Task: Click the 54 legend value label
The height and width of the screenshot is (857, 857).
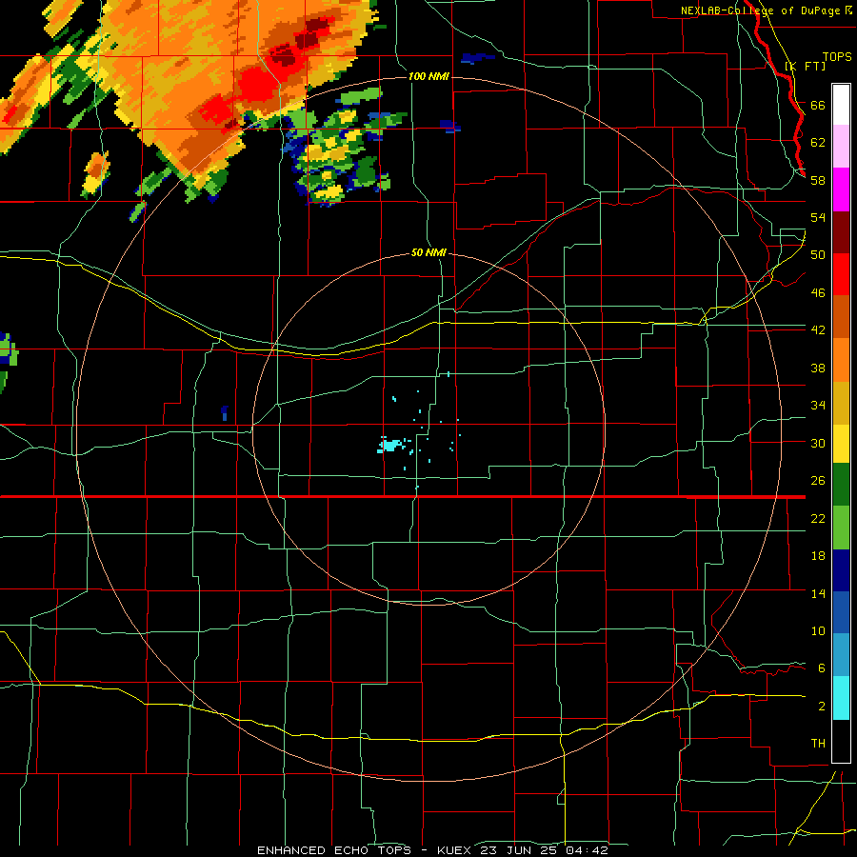Action: point(818,217)
